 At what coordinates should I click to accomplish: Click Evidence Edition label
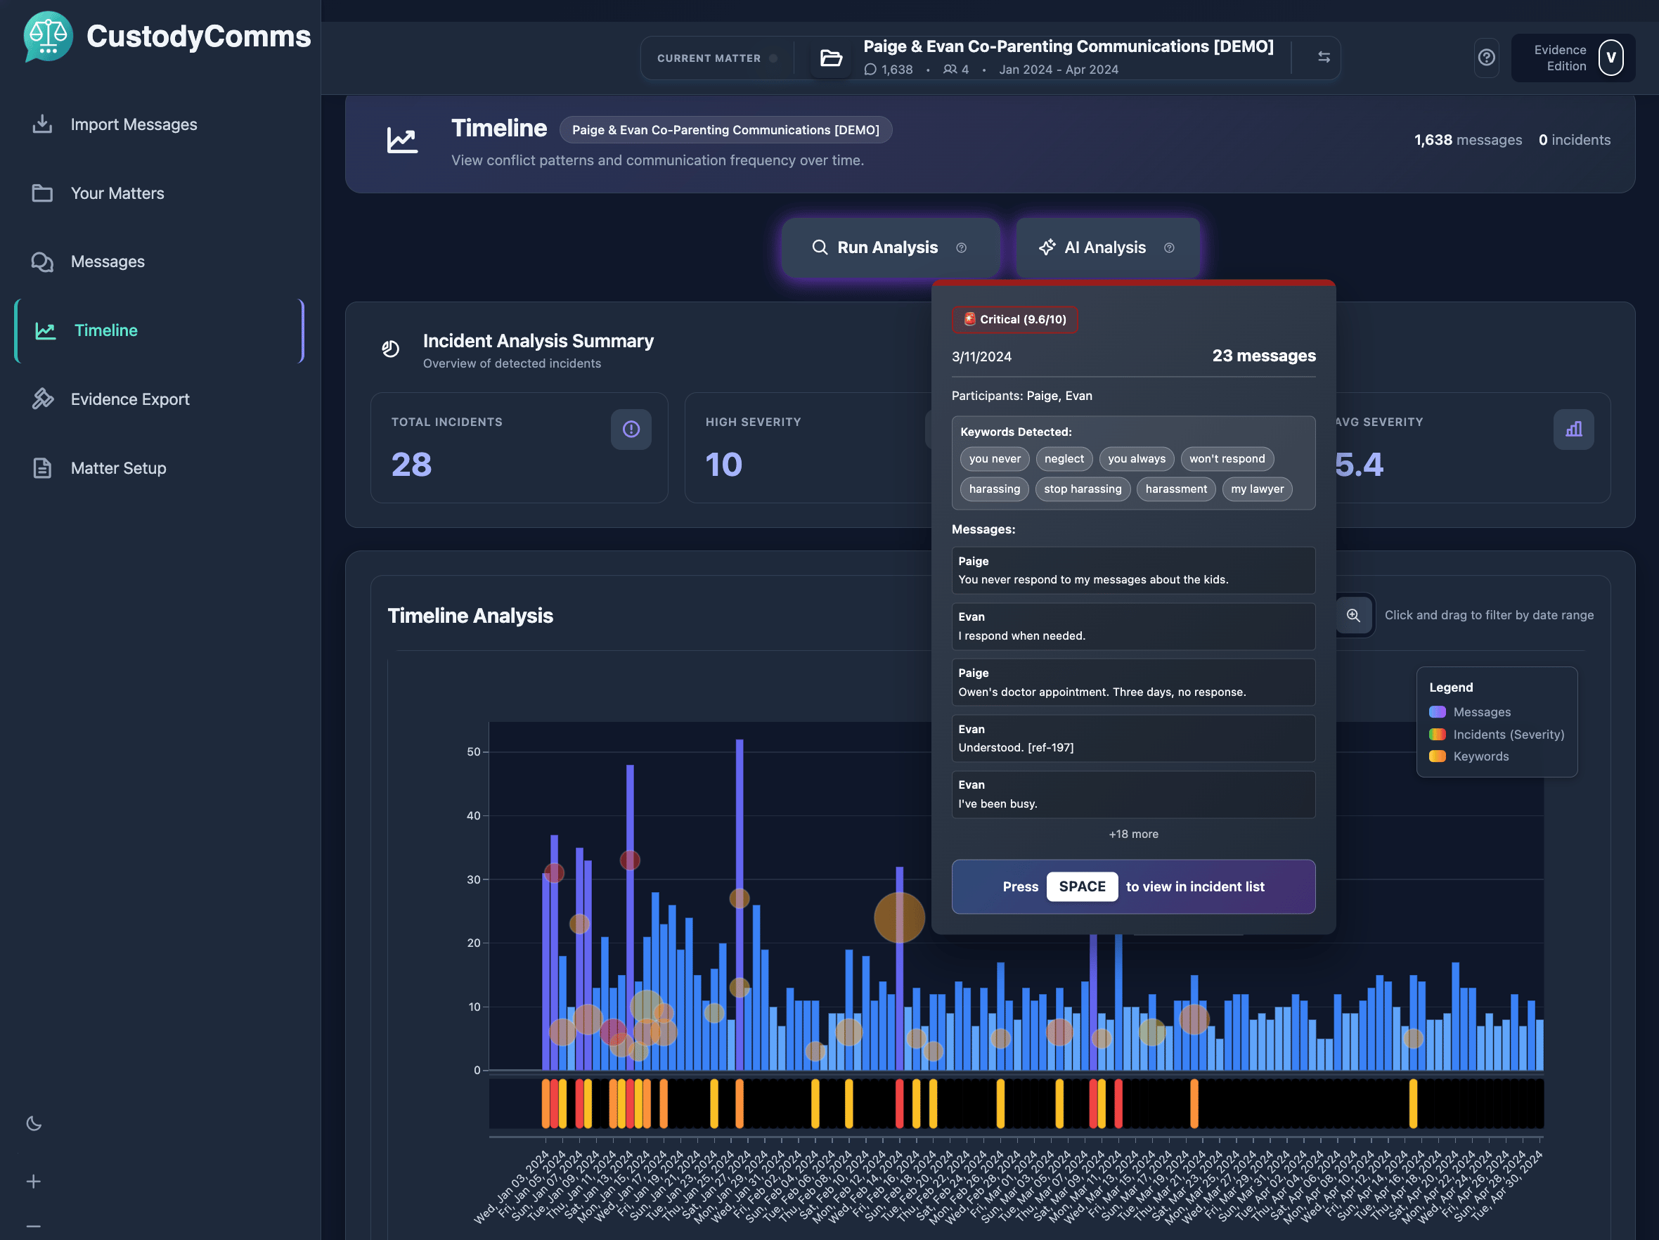[x=1559, y=58]
